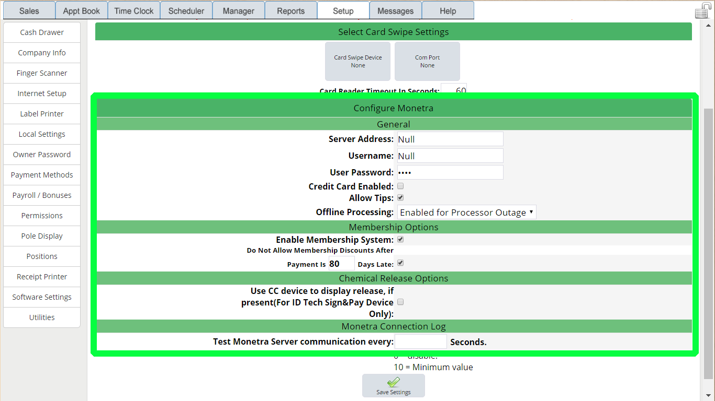This screenshot has width=715, height=401.
Task: Click the Com Port button
Action: [x=427, y=61]
